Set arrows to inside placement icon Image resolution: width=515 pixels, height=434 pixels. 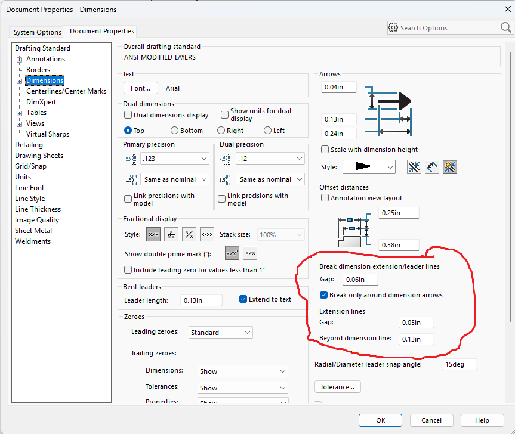tap(432, 168)
